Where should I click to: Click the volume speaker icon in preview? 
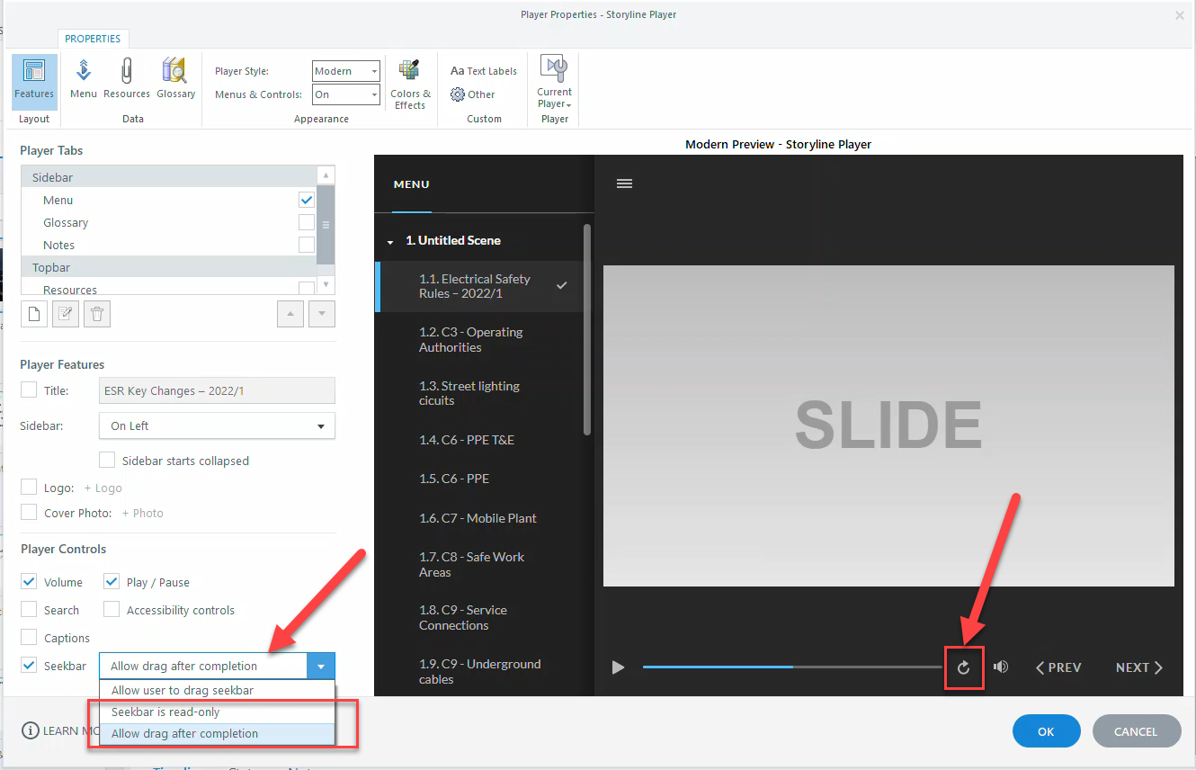(1001, 667)
